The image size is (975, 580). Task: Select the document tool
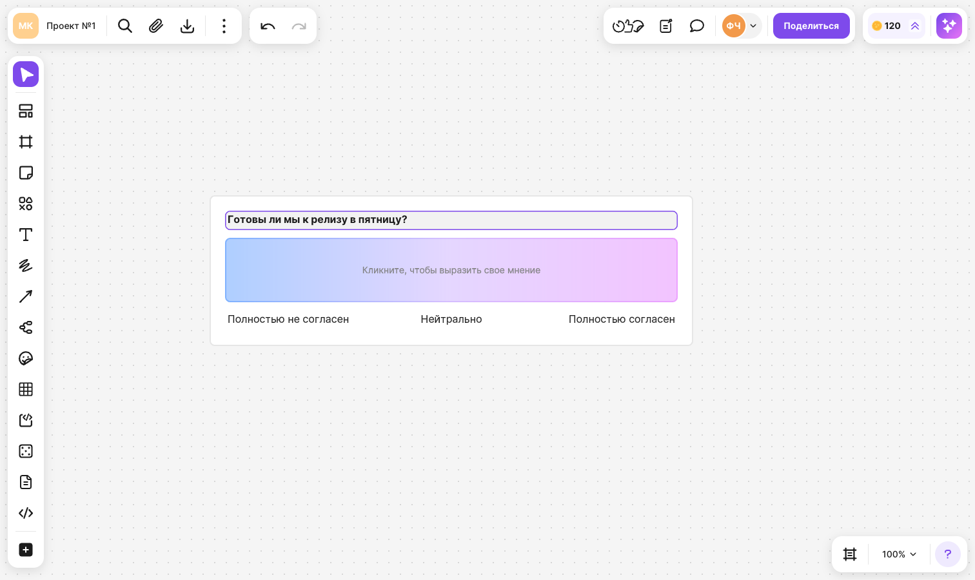[26, 482]
